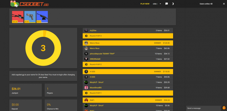
Task: Click the $24.24 winner amount
Action: tap(167, 100)
